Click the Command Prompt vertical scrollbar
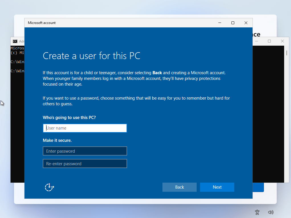Image resolution: width=291 pixels, height=218 pixels. (x=286, y=114)
